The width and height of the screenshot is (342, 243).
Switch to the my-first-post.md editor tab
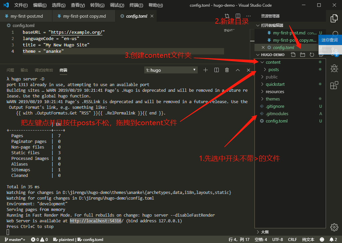tap(26, 16)
